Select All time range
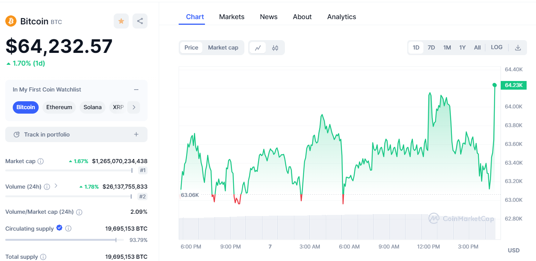 click(x=477, y=48)
